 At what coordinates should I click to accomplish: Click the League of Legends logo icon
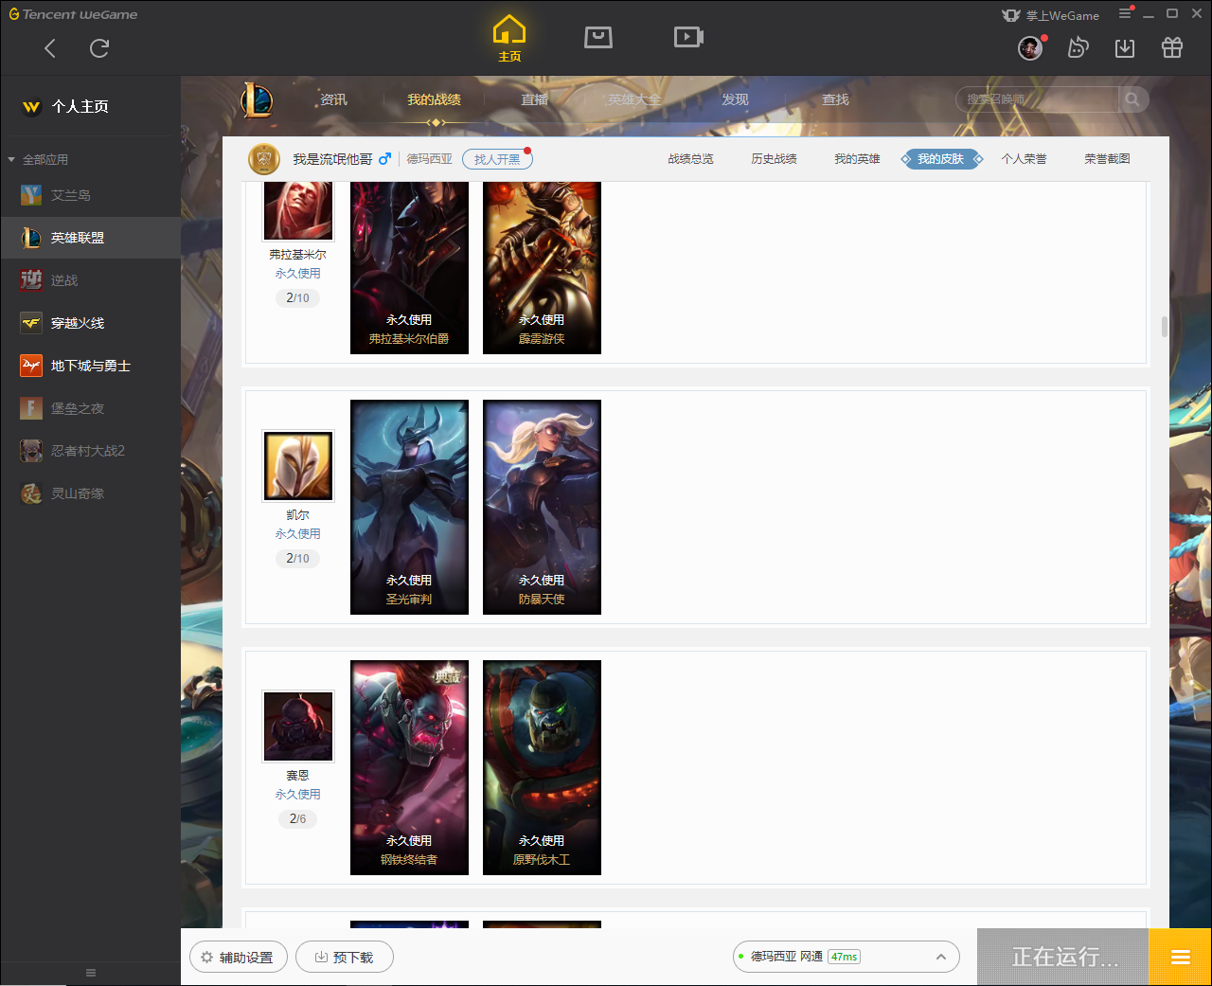click(257, 99)
